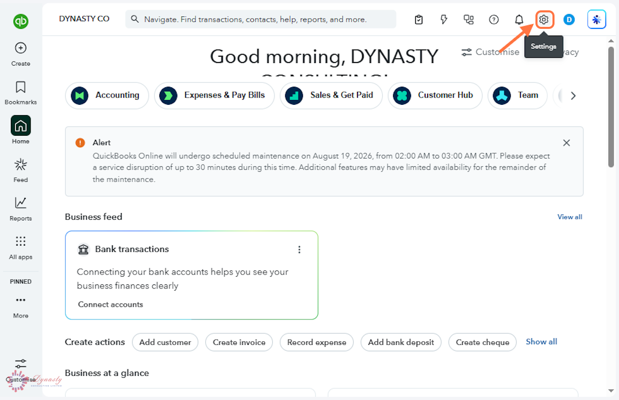The width and height of the screenshot is (619, 400).
Task: Click Connect accounts link
Action: click(x=110, y=305)
